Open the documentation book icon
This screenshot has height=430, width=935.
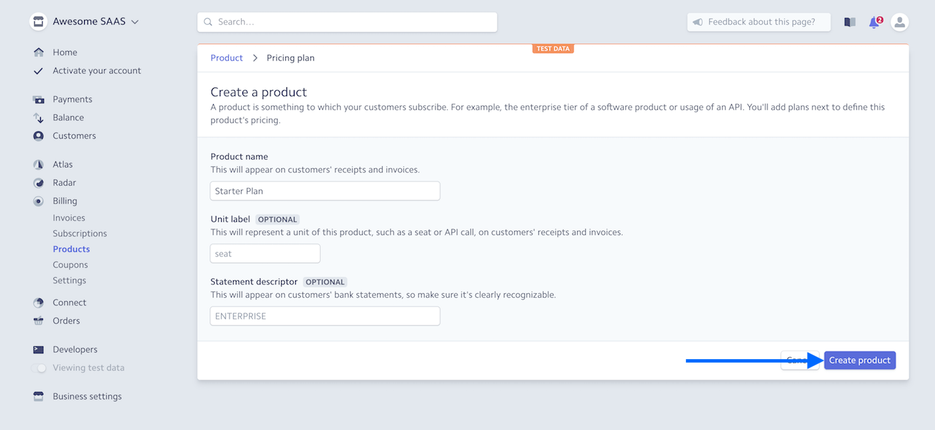point(850,22)
